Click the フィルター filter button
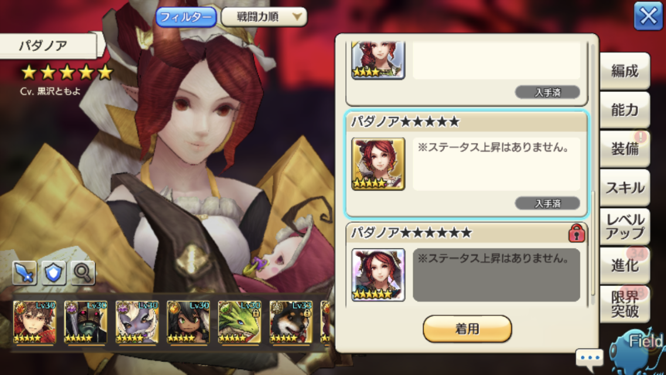The image size is (666, 375). (x=186, y=17)
